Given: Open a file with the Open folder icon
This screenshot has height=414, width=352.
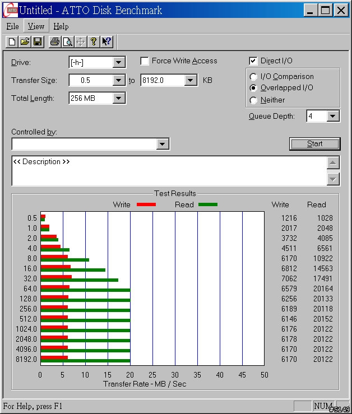Looking at the screenshot, I should [x=25, y=41].
